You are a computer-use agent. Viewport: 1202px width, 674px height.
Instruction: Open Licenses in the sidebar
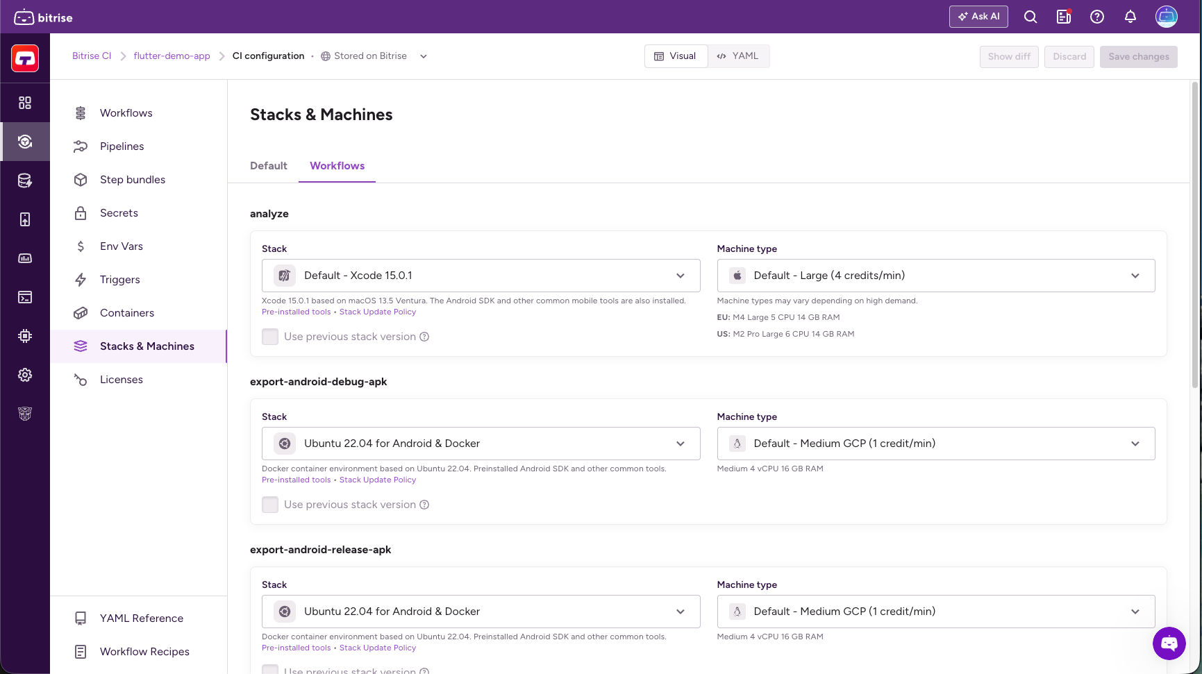[139, 380]
